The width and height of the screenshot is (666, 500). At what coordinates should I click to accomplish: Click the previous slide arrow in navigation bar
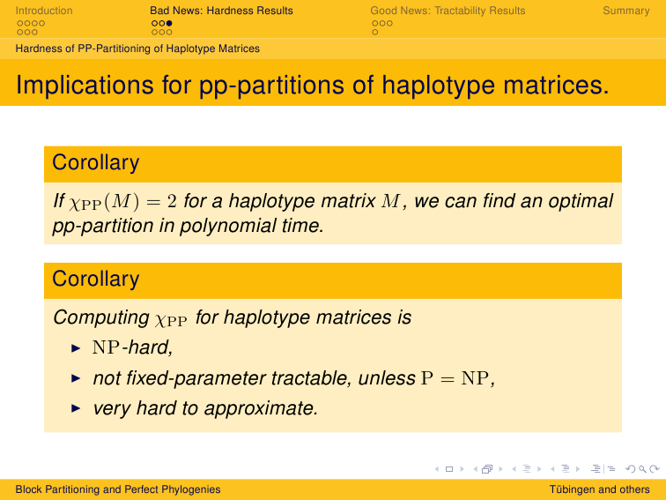(437, 469)
